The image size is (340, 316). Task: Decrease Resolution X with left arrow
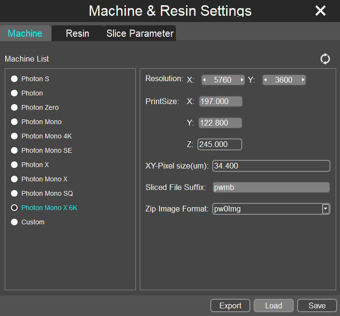[204, 80]
